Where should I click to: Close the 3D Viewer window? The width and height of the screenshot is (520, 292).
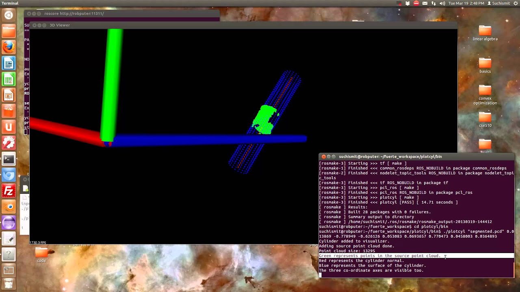coord(34,25)
